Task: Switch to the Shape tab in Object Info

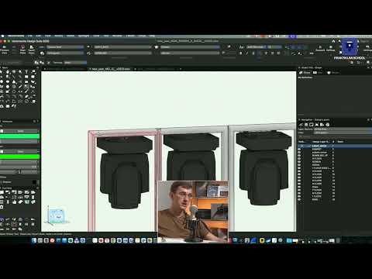Action: [305, 73]
